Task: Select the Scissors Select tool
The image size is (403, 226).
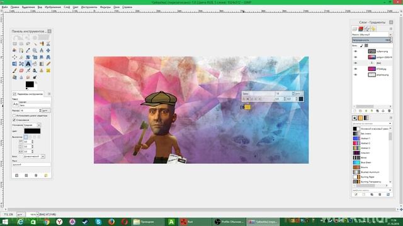Action: click(48, 43)
